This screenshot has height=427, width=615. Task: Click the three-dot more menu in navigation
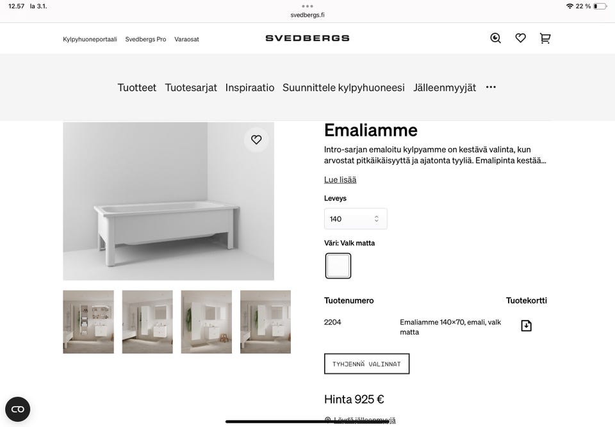coord(491,87)
